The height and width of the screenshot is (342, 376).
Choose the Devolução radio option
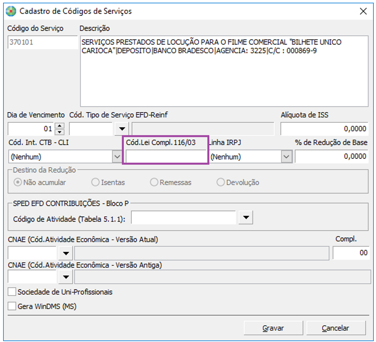pyautogui.click(x=220, y=182)
